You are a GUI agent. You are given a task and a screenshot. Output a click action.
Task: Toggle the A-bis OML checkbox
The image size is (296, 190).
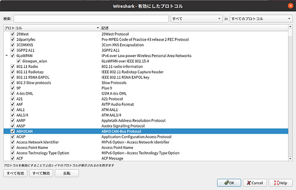12,94
